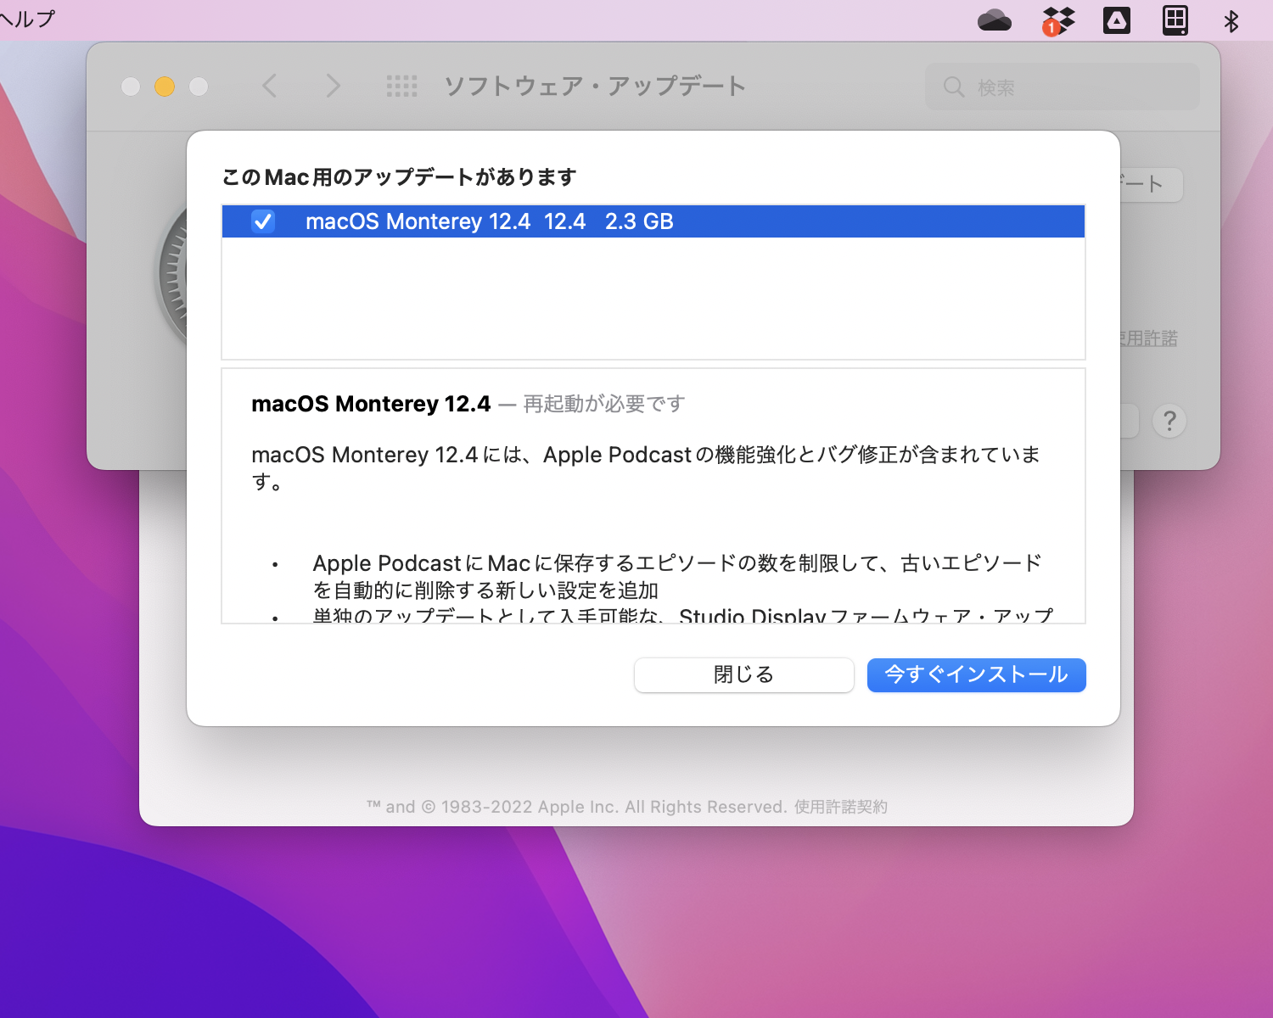The width and height of the screenshot is (1273, 1018).
Task: Open the grid-style app icon in menu bar
Action: (1175, 20)
